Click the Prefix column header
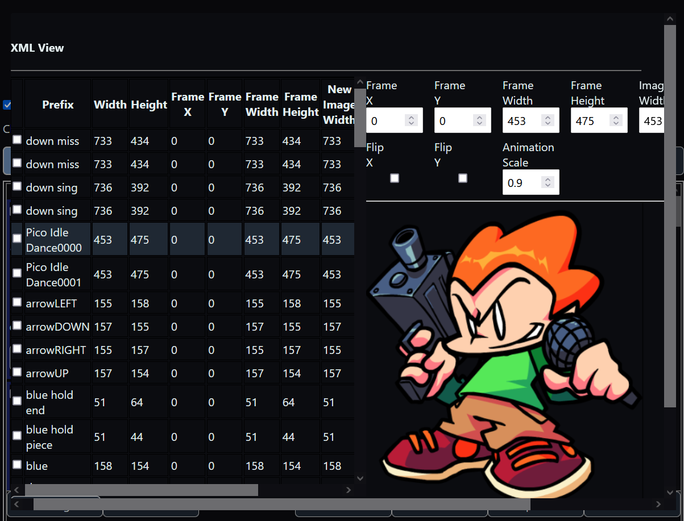The width and height of the screenshot is (684, 521). (x=58, y=105)
